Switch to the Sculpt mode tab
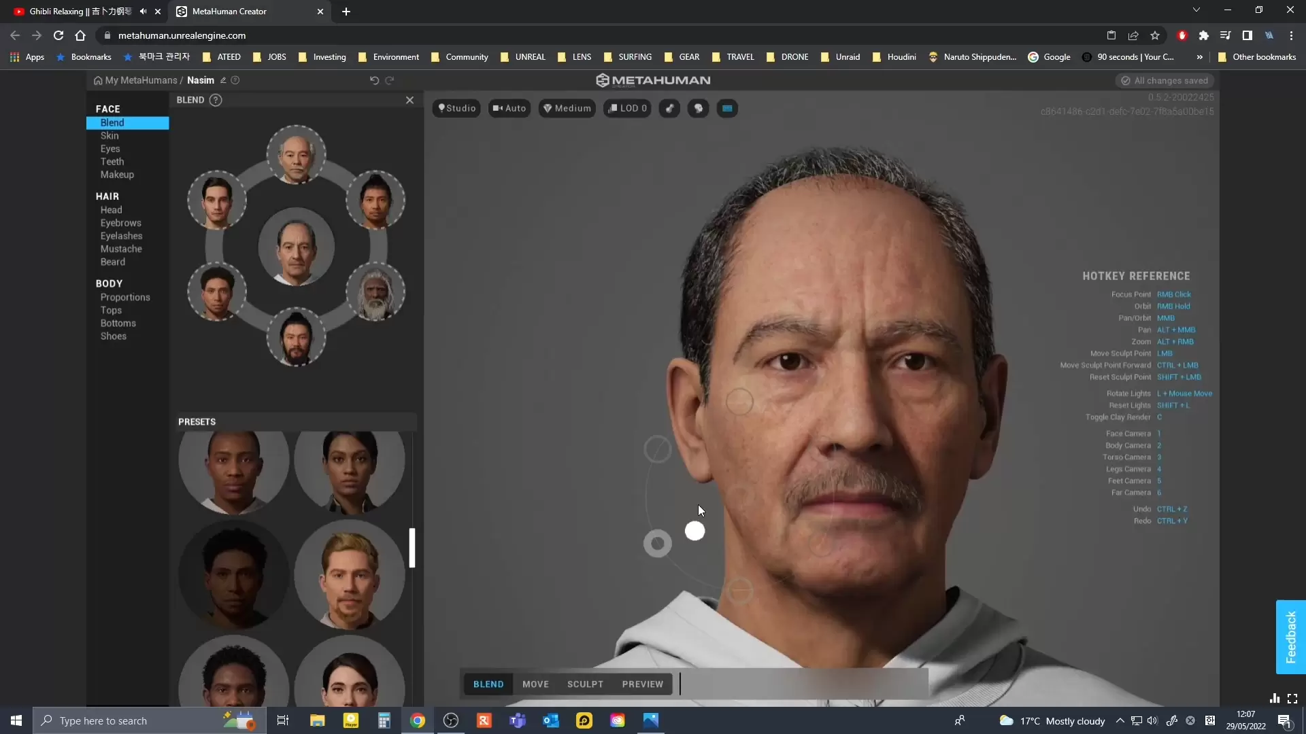Screen dimensions: 1306x734 [585, 684]
